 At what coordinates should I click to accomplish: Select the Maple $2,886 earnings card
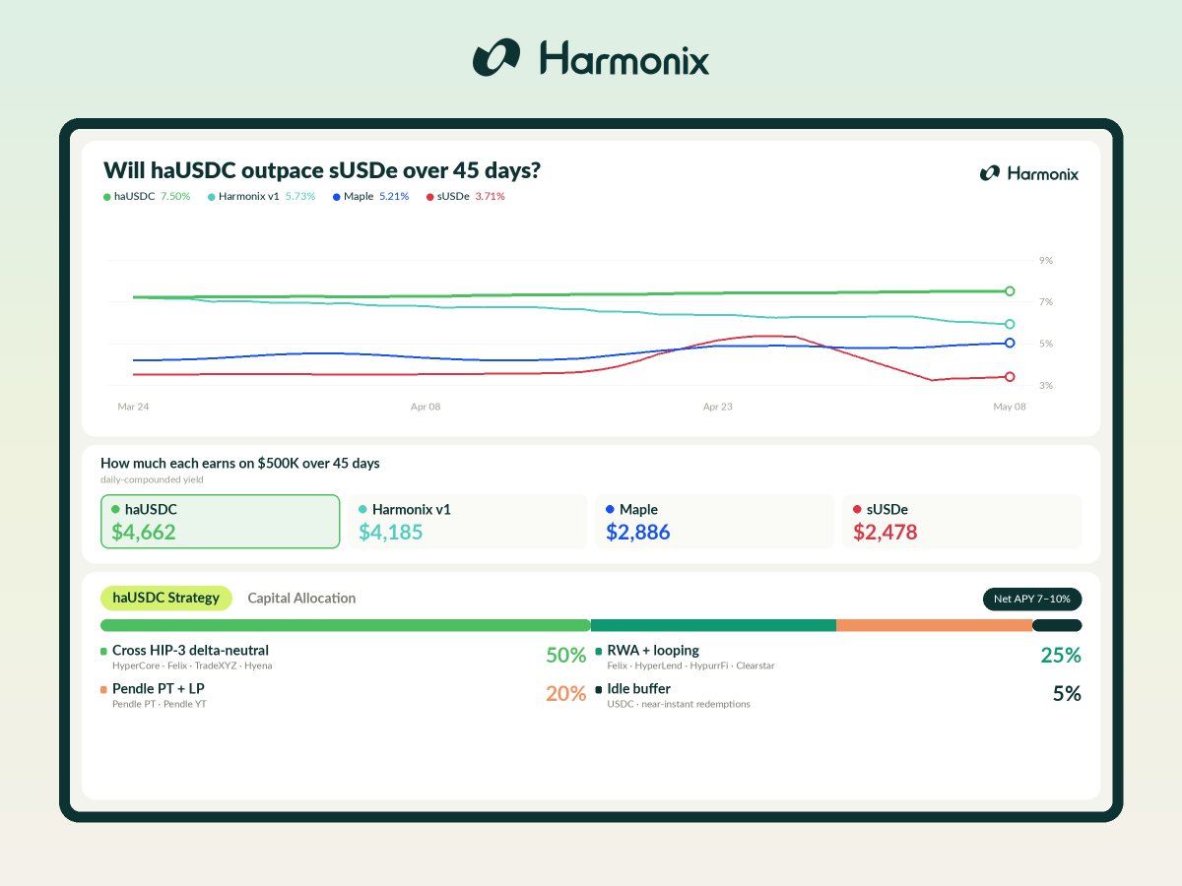click(x=715, y=521)
